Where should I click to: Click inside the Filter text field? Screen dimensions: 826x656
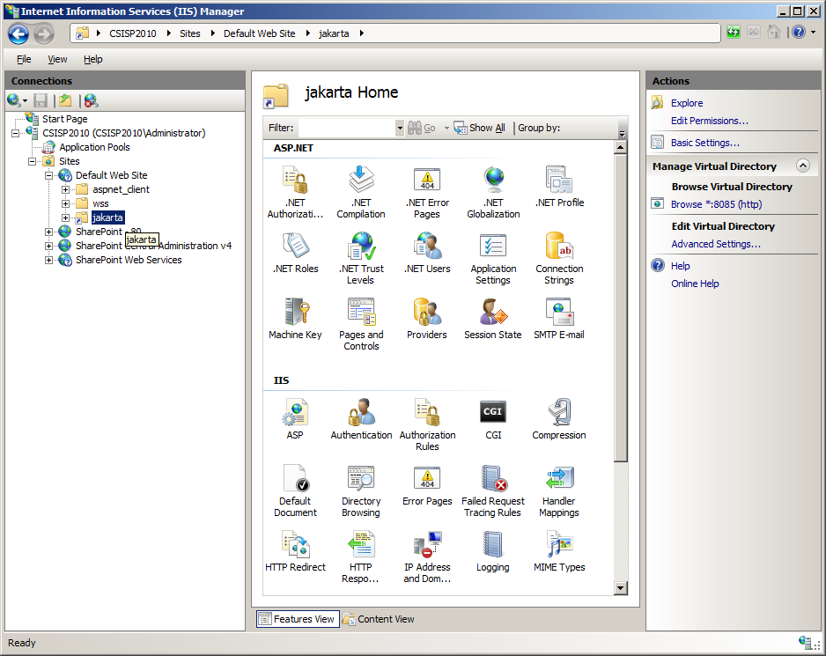(347, 129)
